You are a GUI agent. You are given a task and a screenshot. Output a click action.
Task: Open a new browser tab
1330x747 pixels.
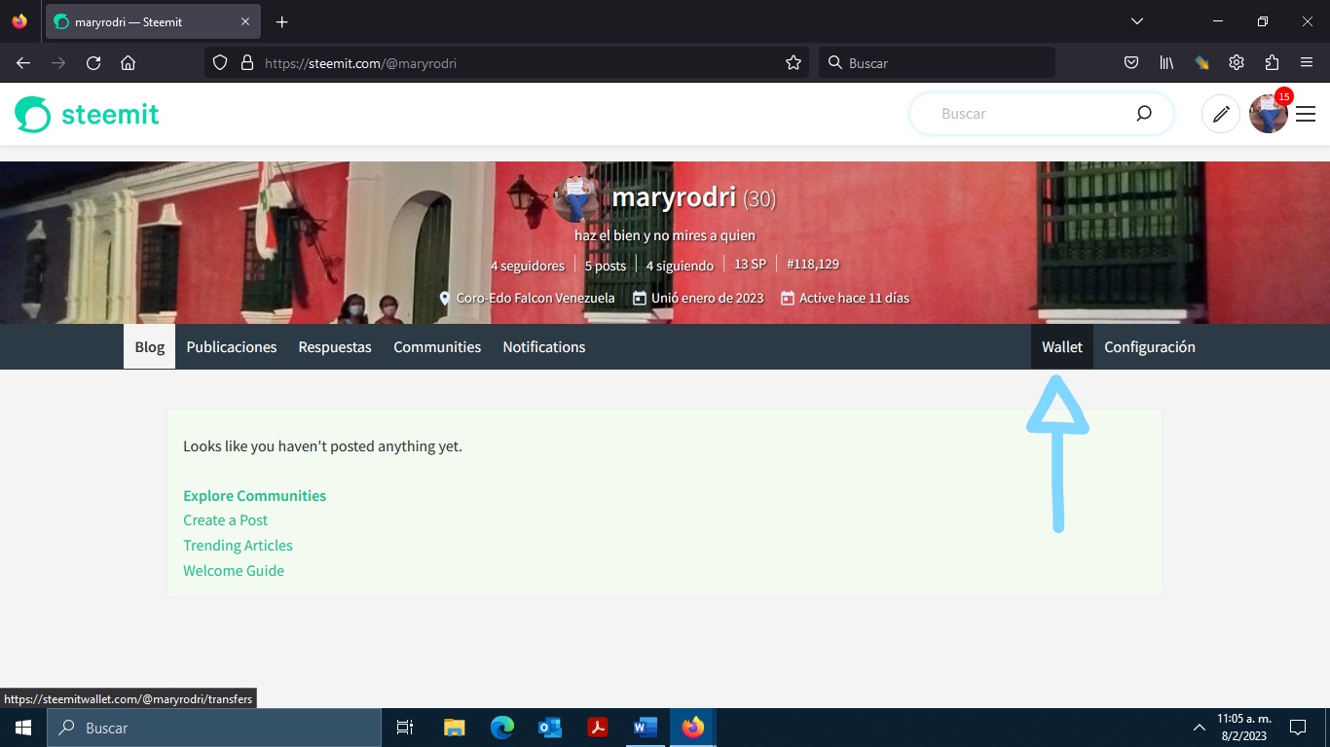click(281, 21)
